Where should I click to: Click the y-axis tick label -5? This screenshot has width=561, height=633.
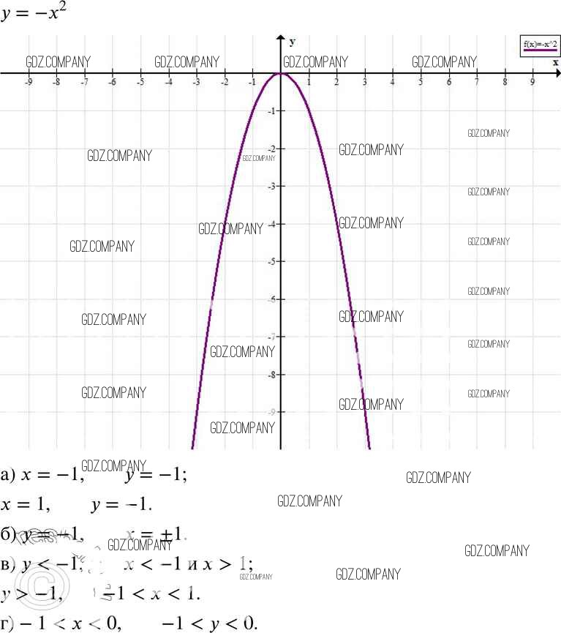click(271, 261)
